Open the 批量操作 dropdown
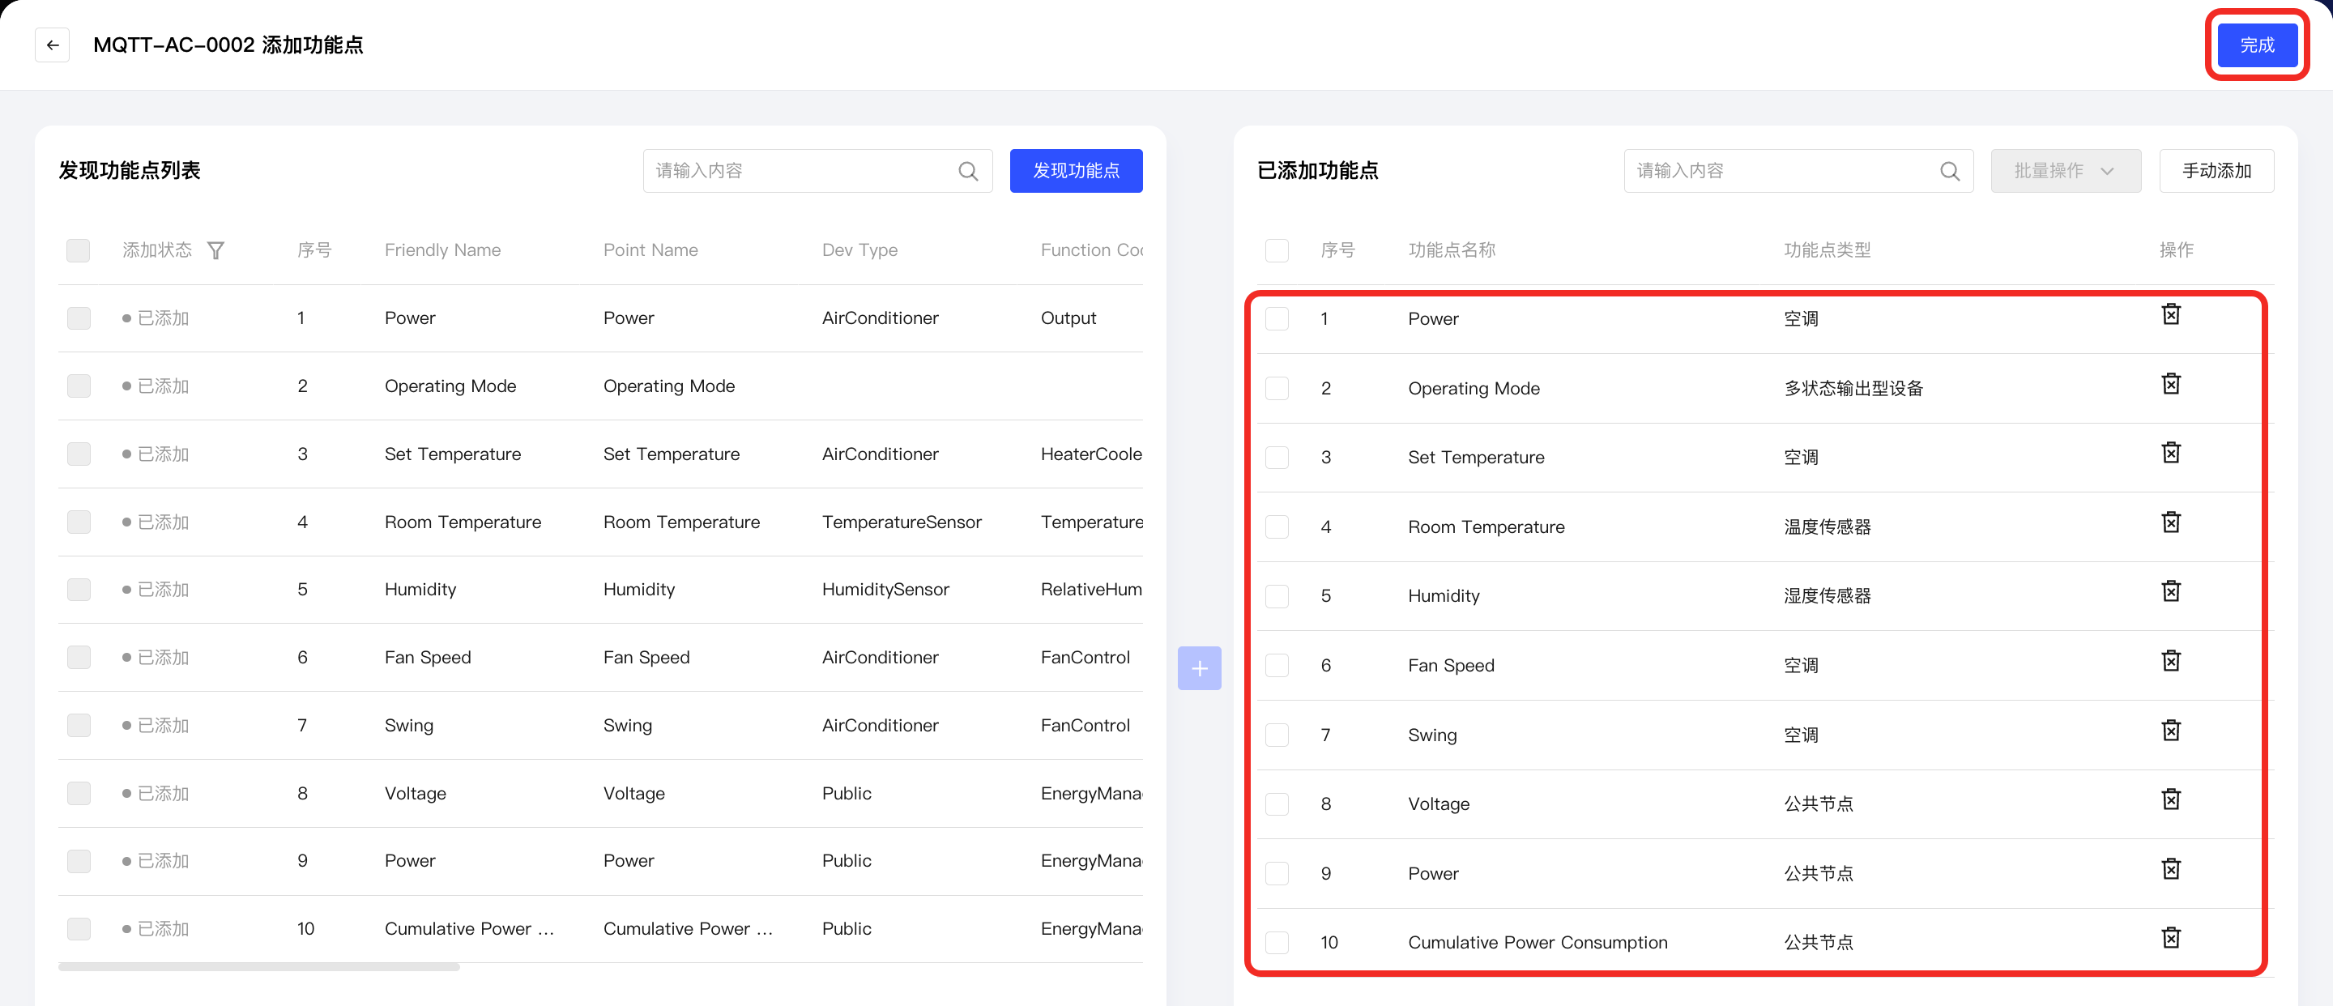2333x1006 pixels. (2065, 171)
